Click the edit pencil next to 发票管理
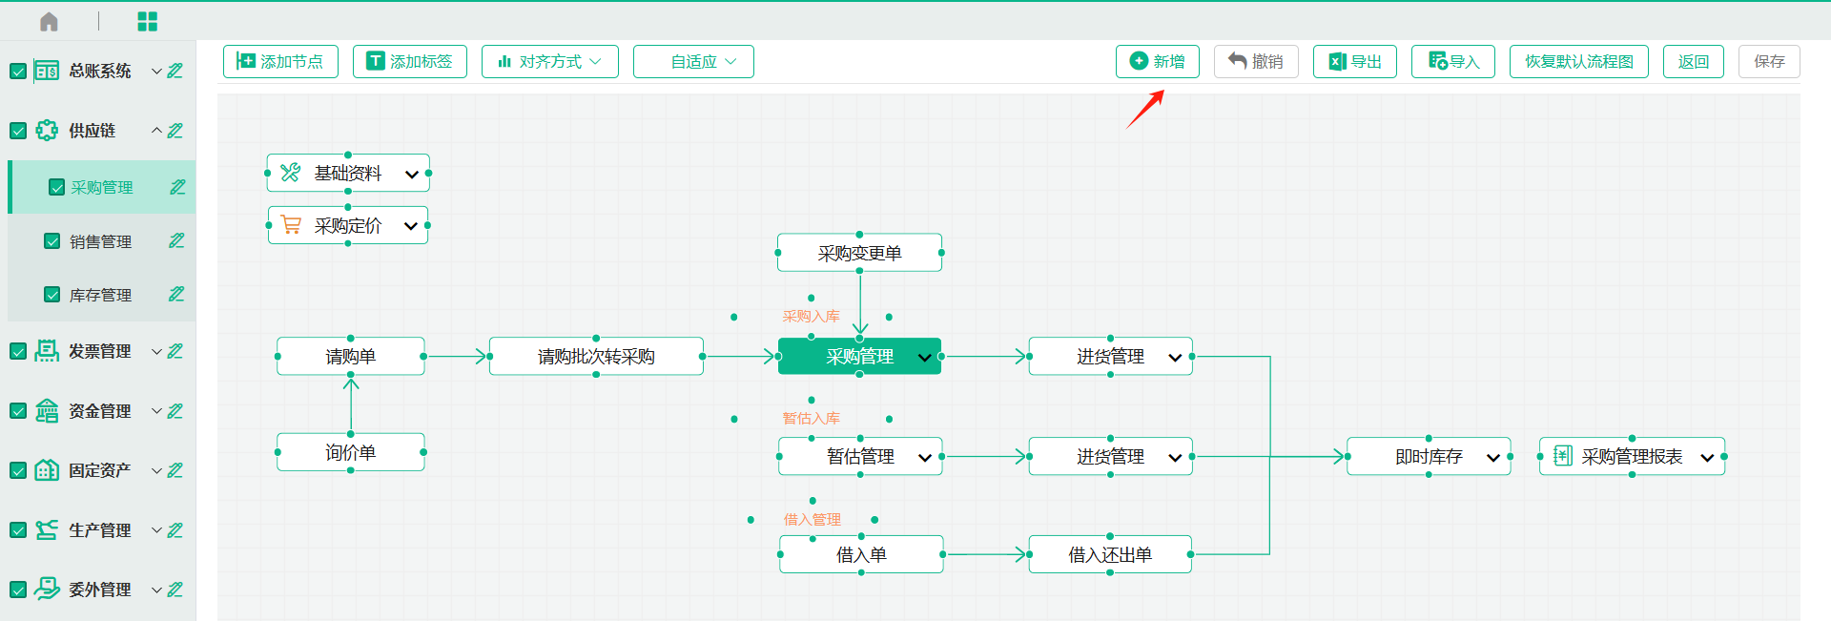This screenshot has height=621, width=1831. [x=175, y=351]
